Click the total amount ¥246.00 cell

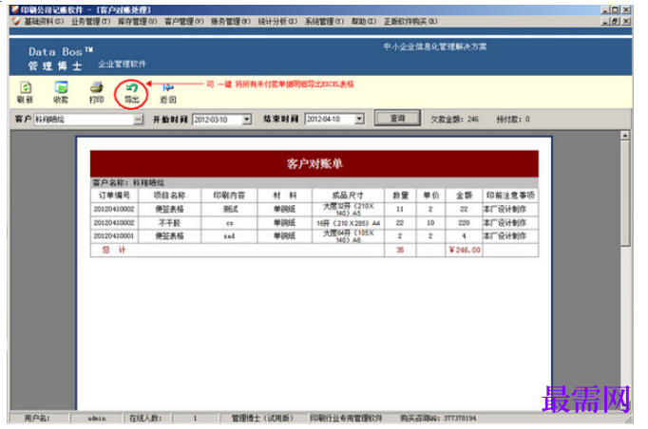tap(464, 250)
